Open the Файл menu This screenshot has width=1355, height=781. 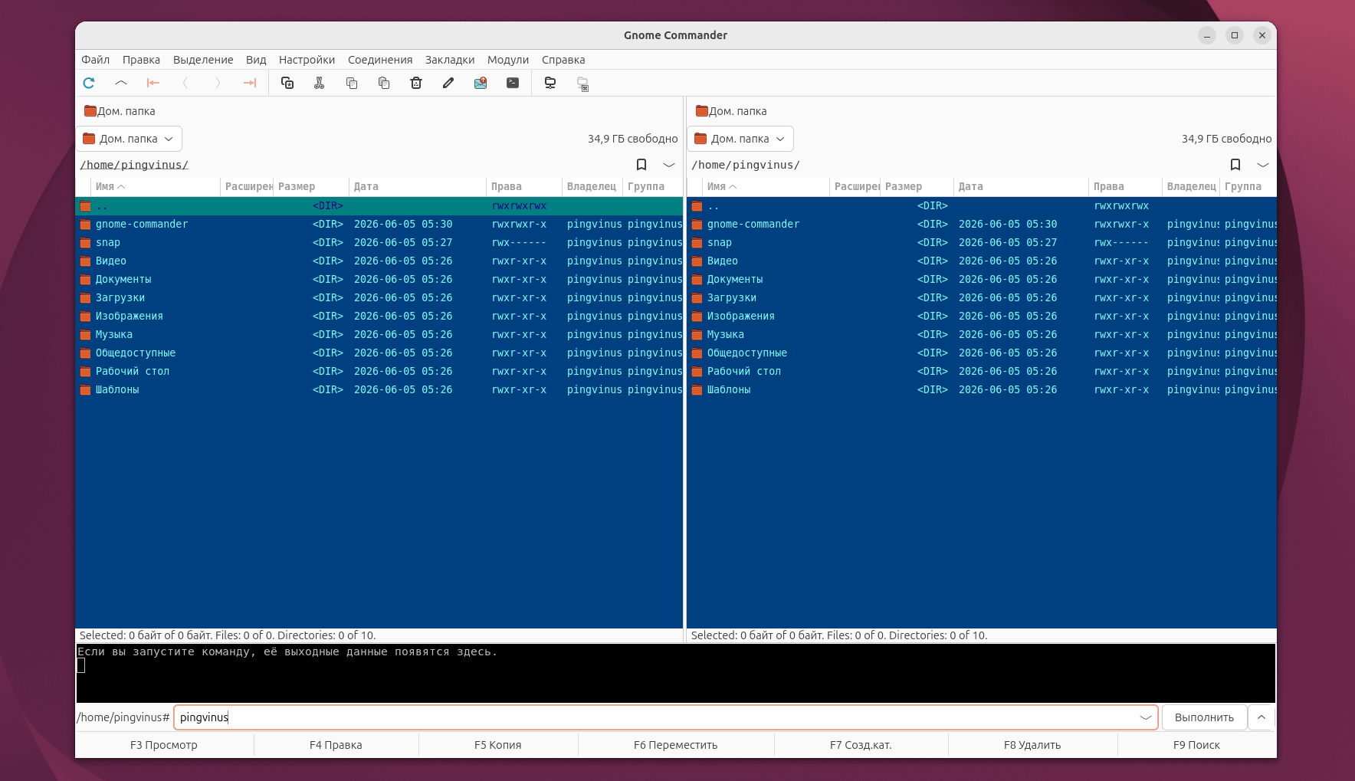(x=96, y=60)
